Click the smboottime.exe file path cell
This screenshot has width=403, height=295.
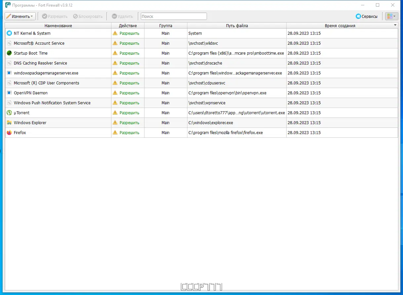237,53
